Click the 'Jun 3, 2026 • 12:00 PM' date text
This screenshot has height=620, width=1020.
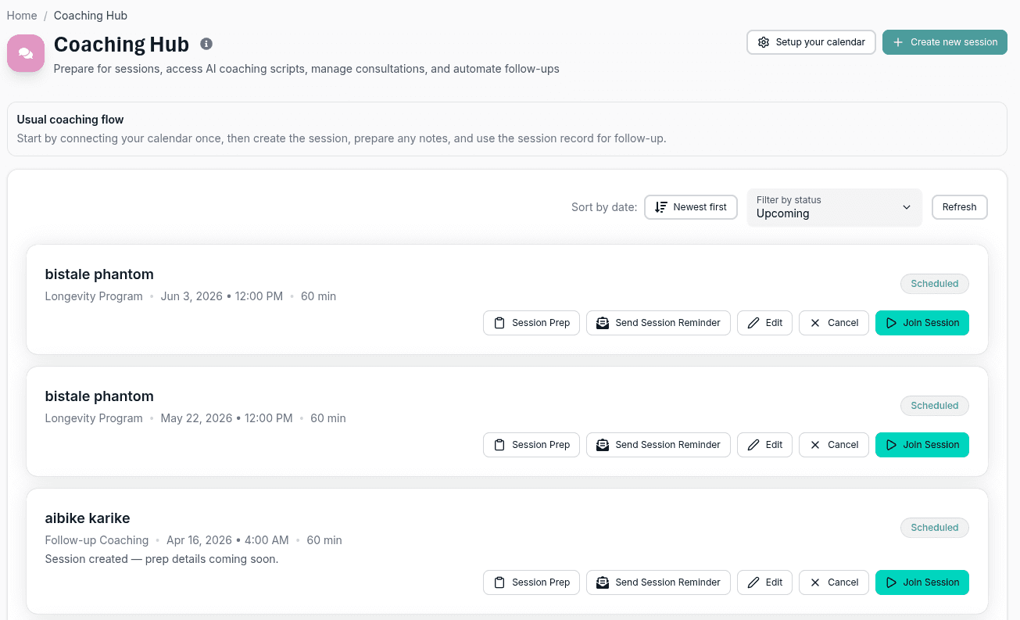(x=222, y=296)
